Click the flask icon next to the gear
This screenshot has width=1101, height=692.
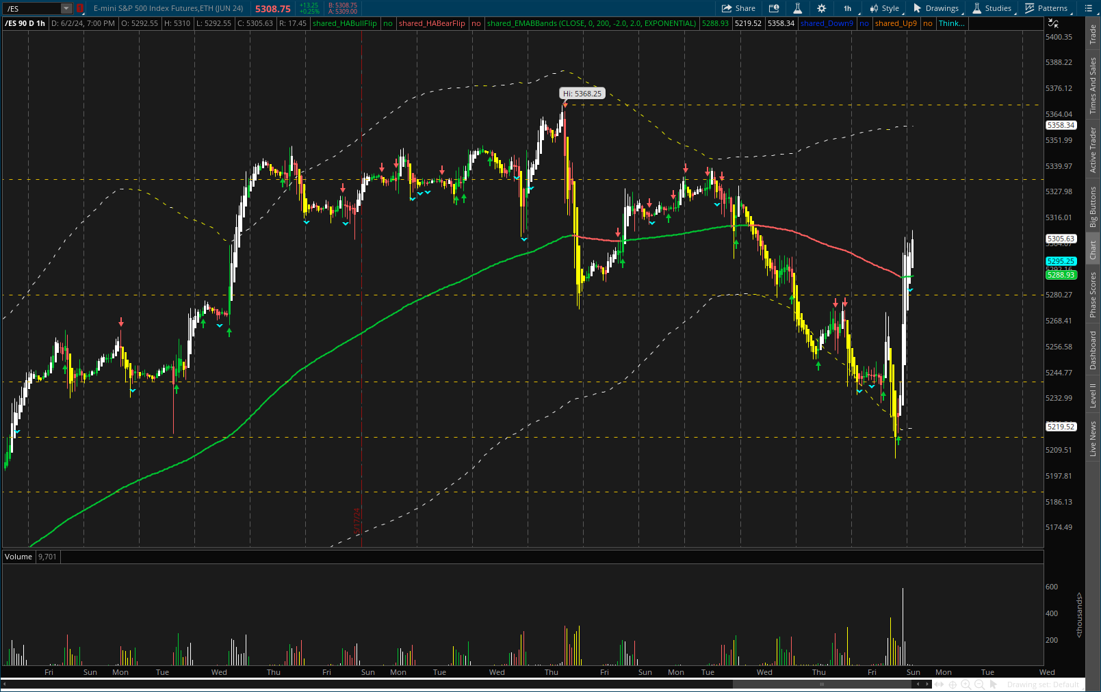[x=797, y=8]
